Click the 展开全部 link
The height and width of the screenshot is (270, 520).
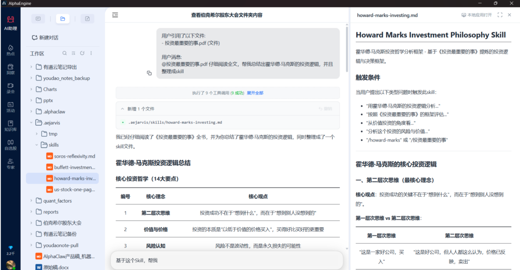point(255,93)
